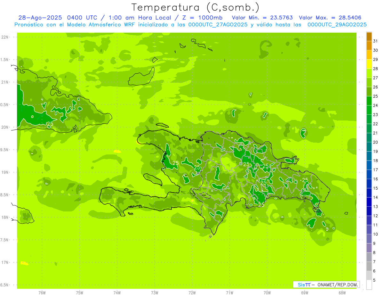Pick the teal swatch between 19 and 20
Screen dimensions: 384x297
coord(369,147)
